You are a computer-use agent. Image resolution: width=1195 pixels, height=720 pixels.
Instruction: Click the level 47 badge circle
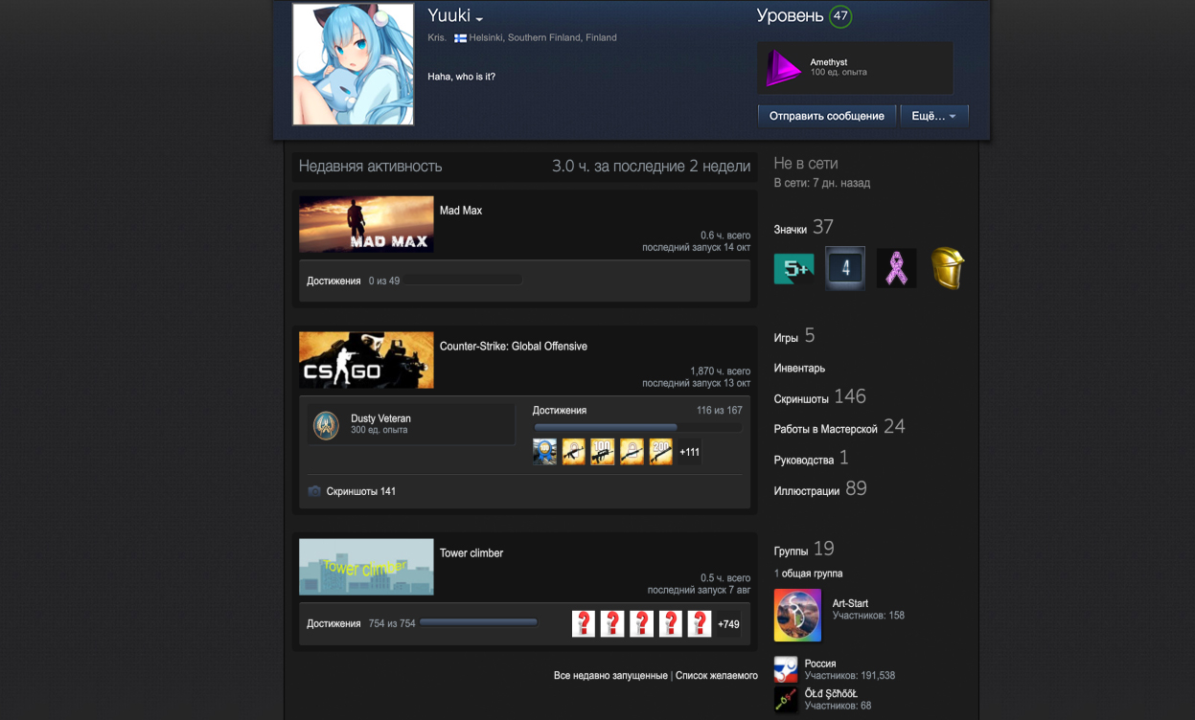click(840, 16)
